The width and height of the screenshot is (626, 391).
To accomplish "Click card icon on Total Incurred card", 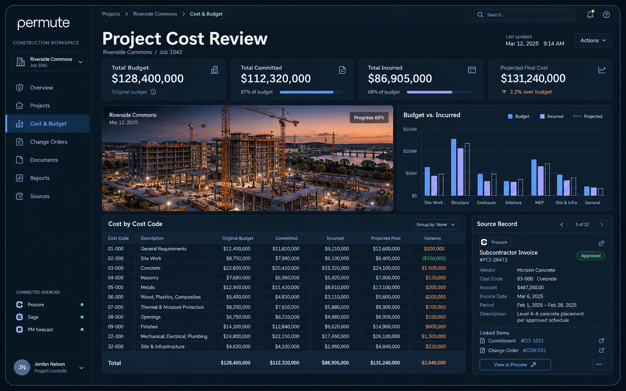I will pos(472,70).
